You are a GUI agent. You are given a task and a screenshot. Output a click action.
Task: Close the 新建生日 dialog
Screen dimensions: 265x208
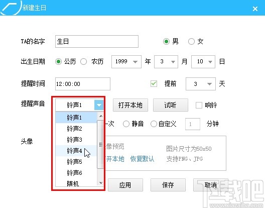(255, 9)
